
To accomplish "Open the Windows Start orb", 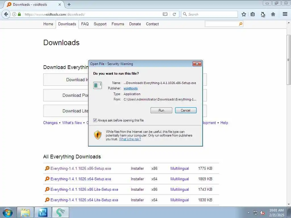I will pyautogui.click(x=8, y=212).
